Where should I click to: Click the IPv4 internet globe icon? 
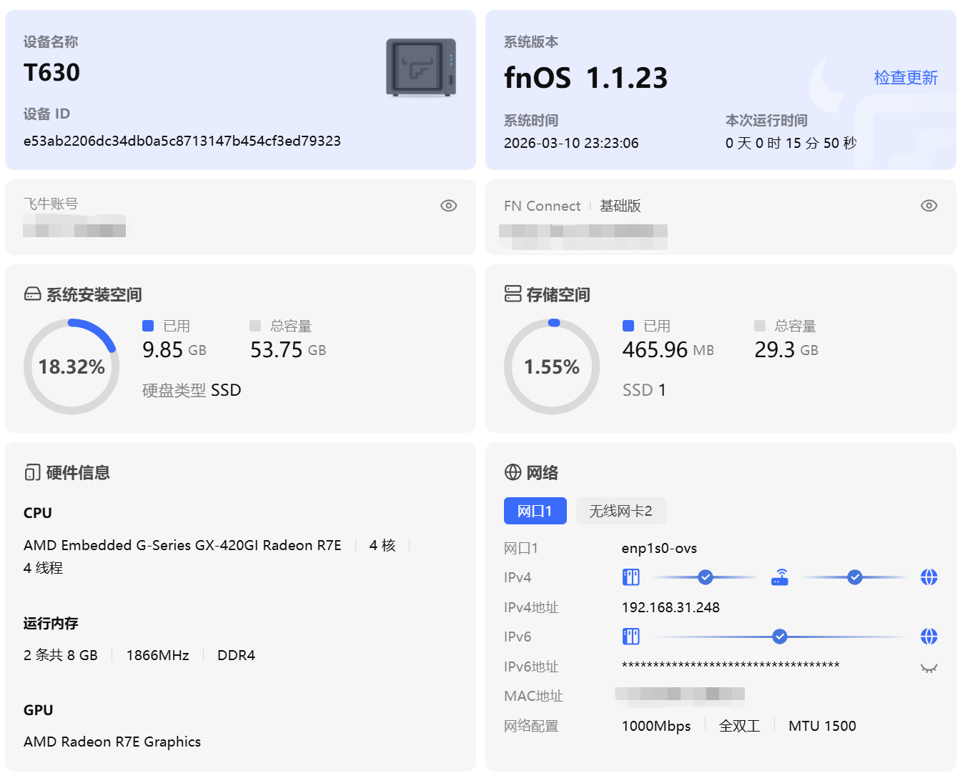[x=929, y=577]
